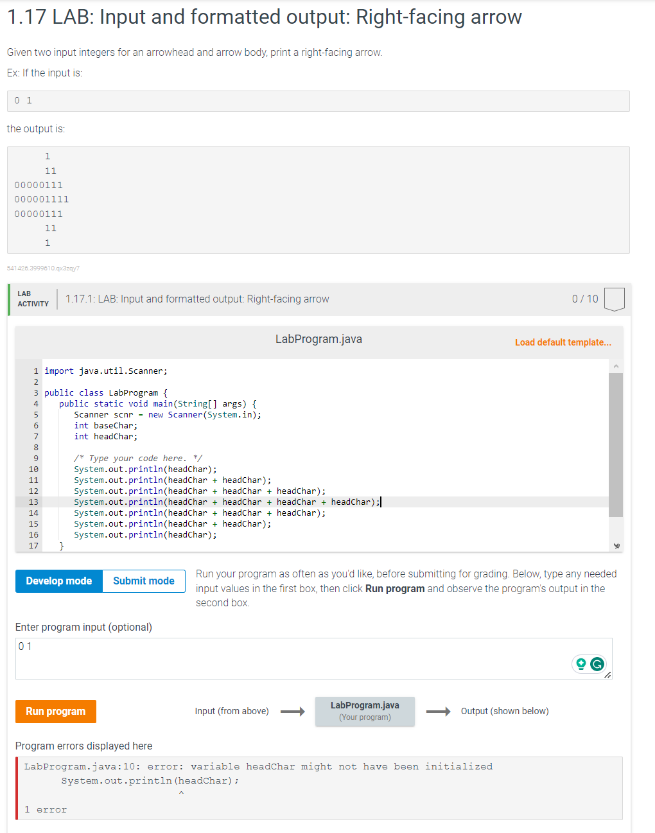Switch to the Submit mode tab
Image resolution: width=655 pixels, height=833 pixels.
click(x=143, y=581)
